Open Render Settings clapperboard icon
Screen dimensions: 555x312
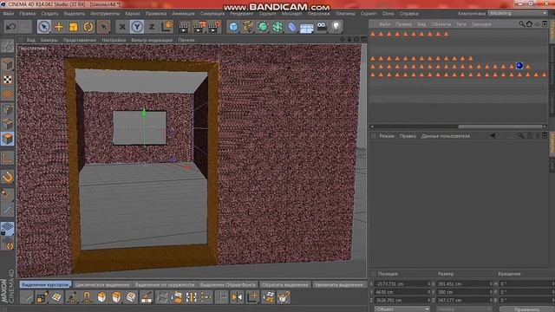click(x=214, y=27)
